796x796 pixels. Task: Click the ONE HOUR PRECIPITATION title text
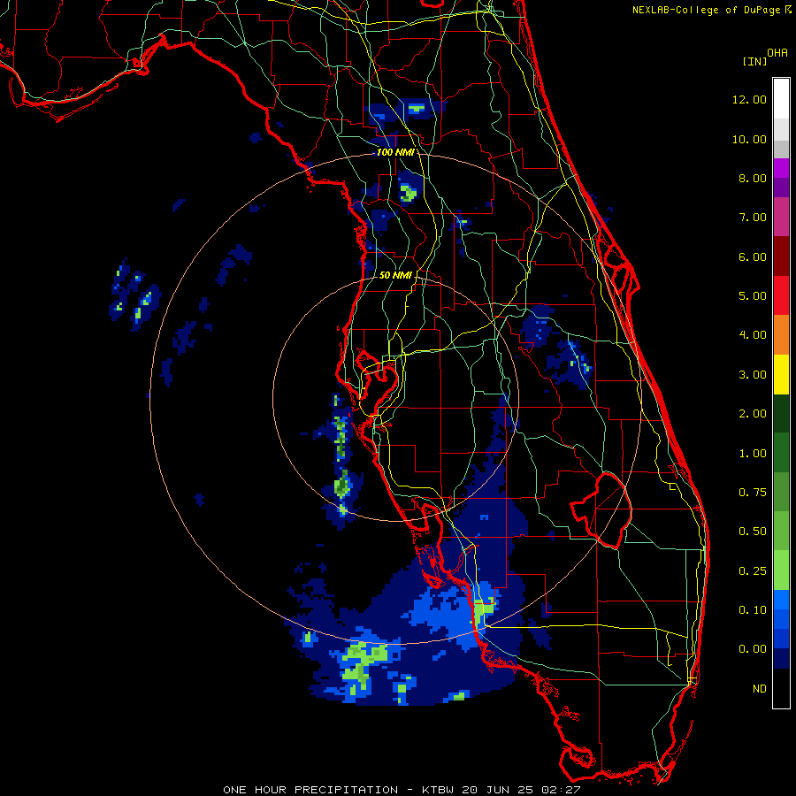tap(310, 790)
